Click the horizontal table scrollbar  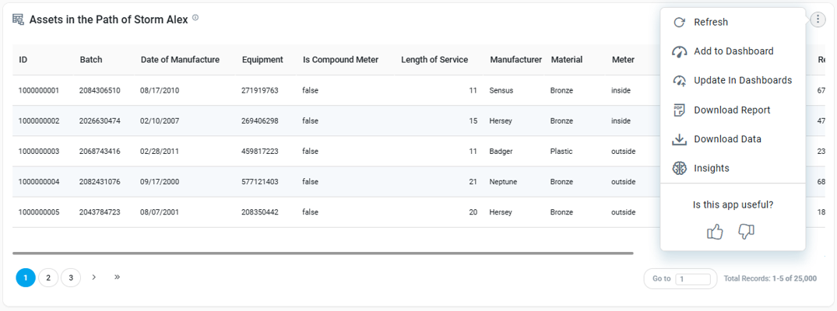coord(322,253)
